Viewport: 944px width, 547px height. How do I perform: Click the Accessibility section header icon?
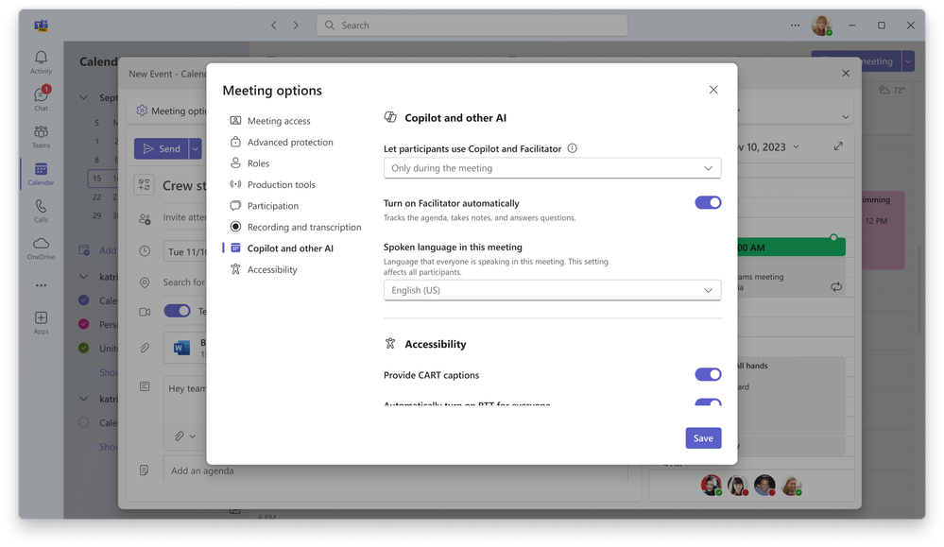click(x=390, y=344)
